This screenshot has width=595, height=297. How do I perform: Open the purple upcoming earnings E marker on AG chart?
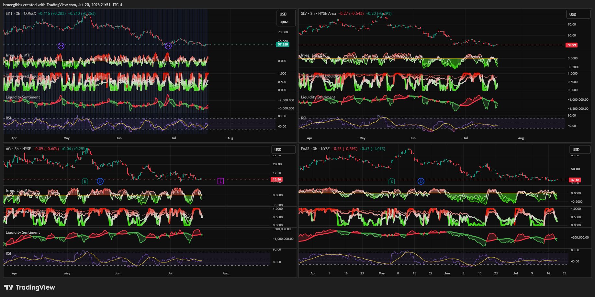(x=220, y=181)
